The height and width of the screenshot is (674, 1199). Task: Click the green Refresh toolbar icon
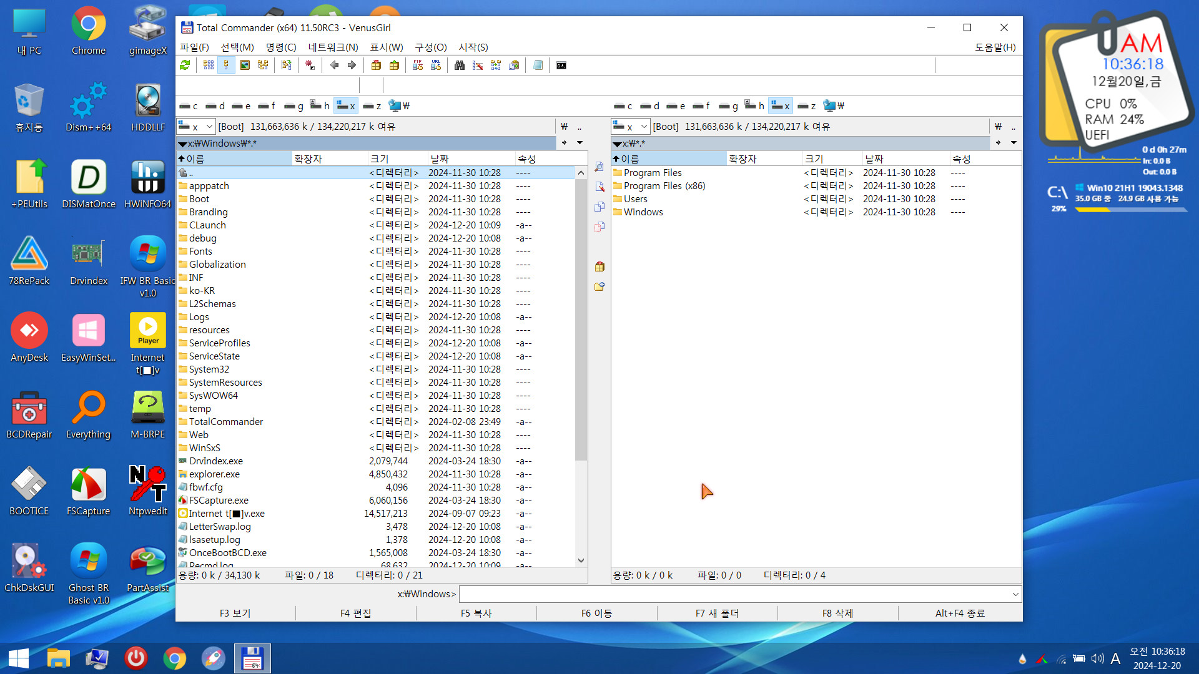tap(185, 65)
